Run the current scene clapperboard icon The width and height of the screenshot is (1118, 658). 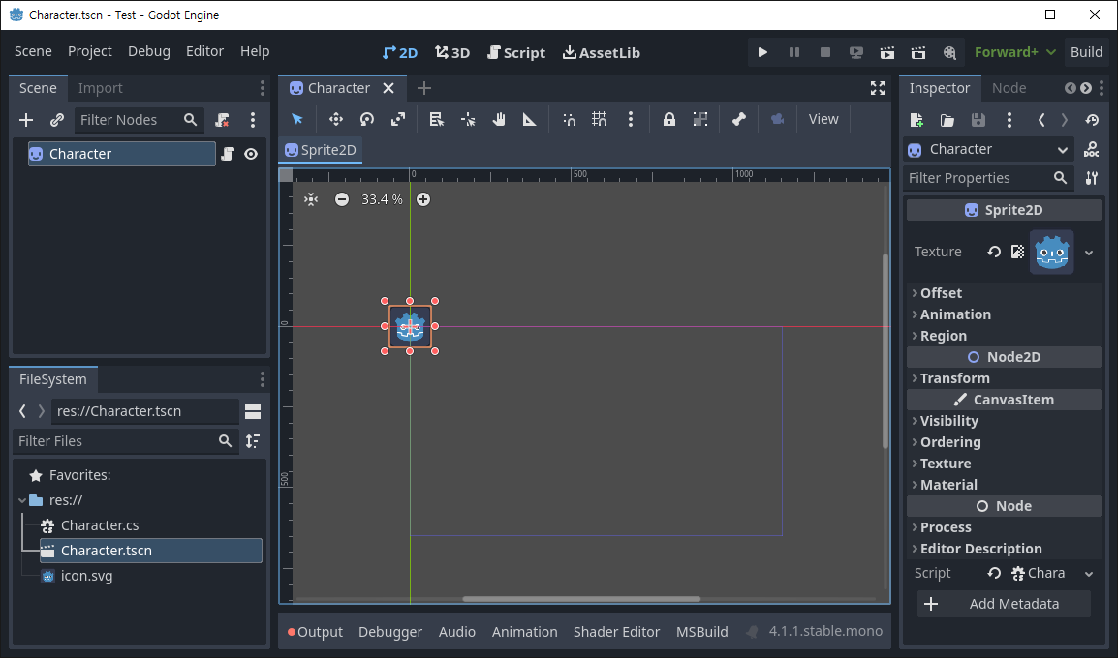tap(887, 52)
